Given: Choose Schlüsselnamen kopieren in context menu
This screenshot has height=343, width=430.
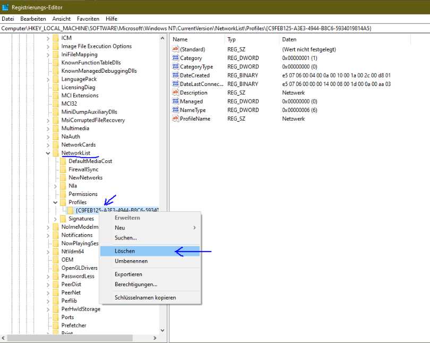Looking at the screenshot, I should tap(150, 297).
